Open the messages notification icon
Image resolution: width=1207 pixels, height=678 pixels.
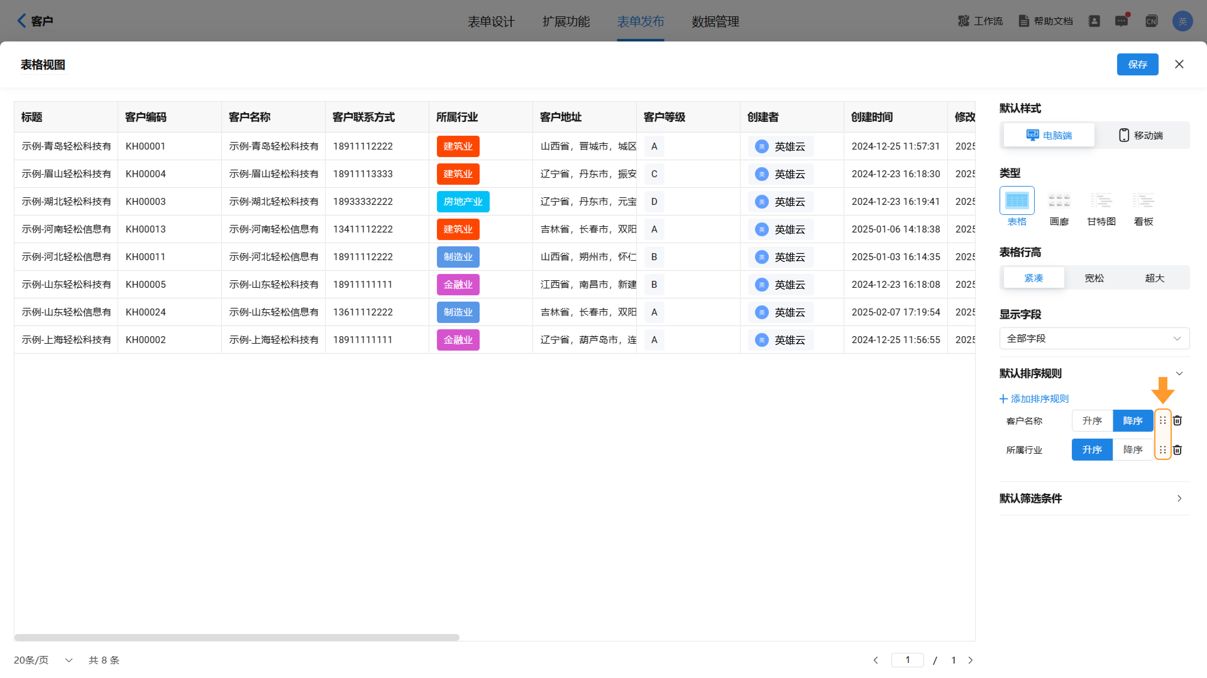(x=1121, y=21)
